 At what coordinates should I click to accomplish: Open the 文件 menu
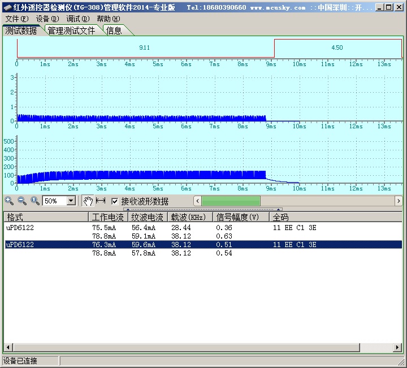pos(16,19)
